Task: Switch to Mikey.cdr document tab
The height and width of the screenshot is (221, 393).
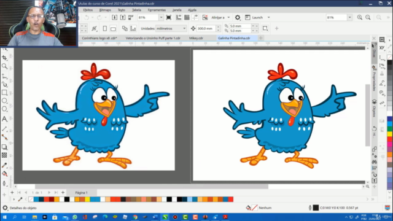Action: pyautogui.click(x=196, y=38)
